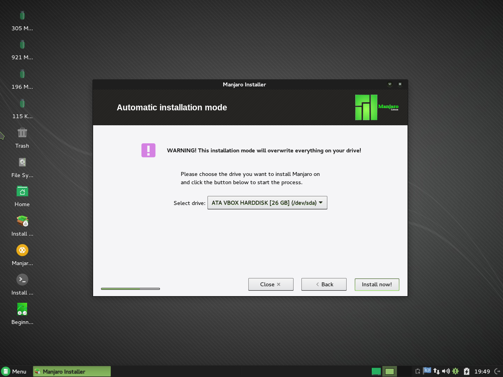Close the Manjaro Installer window
This screenshot has width=503, height=377.
(x=400, y=84)
